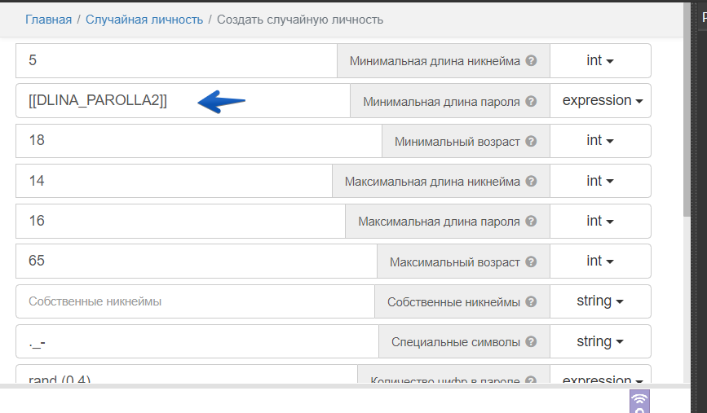This screenshot has height=413, width=707.
Task: Click help icon beside Максимальная длина пароля
Action: coord(532,222)
